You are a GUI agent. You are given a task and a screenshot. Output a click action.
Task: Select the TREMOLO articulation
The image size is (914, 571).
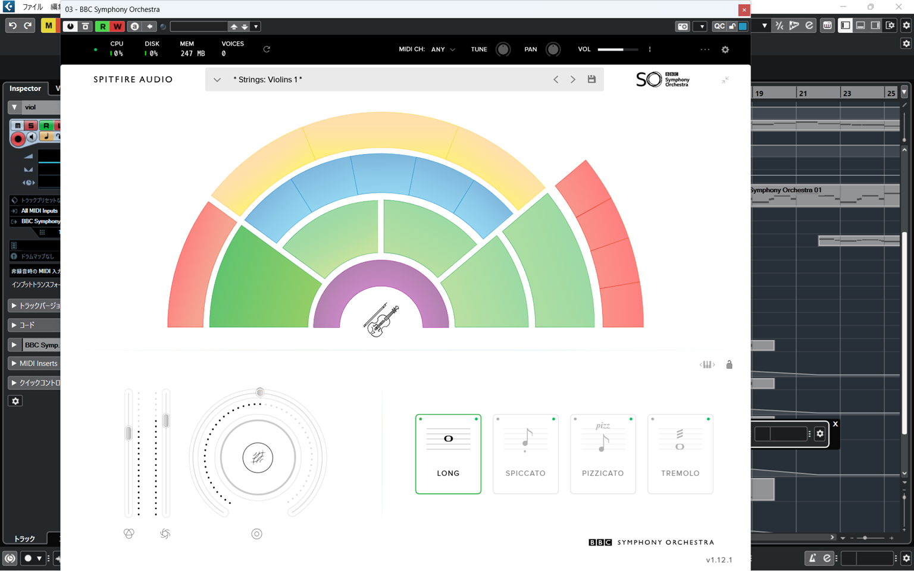680,454
